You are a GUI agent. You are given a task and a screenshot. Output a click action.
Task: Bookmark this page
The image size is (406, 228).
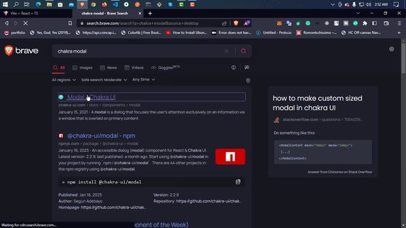(x=70, y=23)
